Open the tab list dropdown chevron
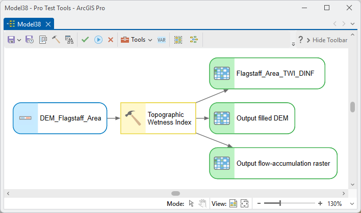361x213 pixels. tap(352, 24)
